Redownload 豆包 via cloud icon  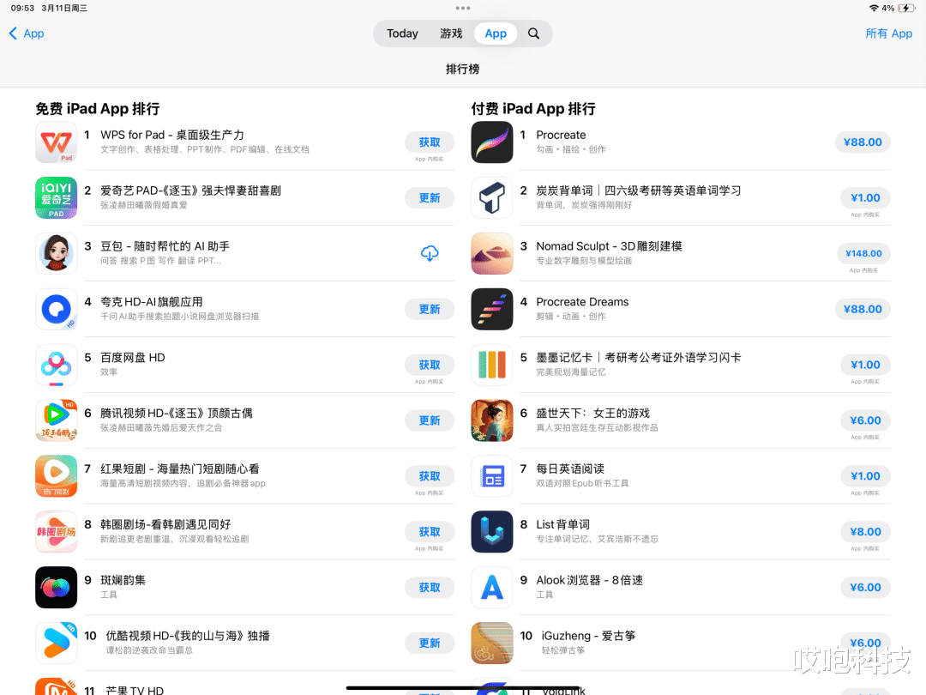pyautogui.click(x=430, y=253)
